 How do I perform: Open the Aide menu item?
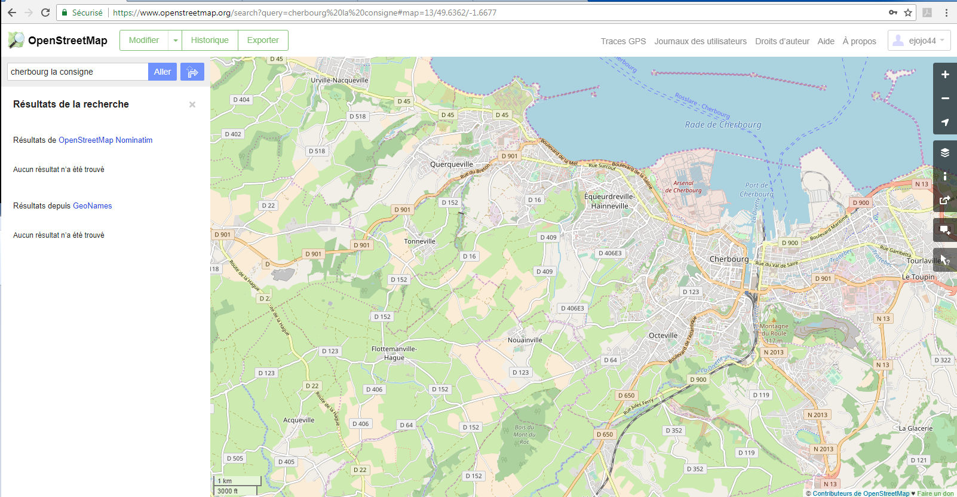[x=826, y=41]
